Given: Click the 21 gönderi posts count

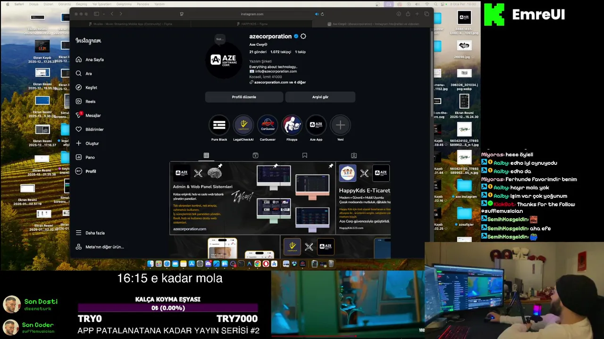Looking at the screenshot, I should 258,52.
